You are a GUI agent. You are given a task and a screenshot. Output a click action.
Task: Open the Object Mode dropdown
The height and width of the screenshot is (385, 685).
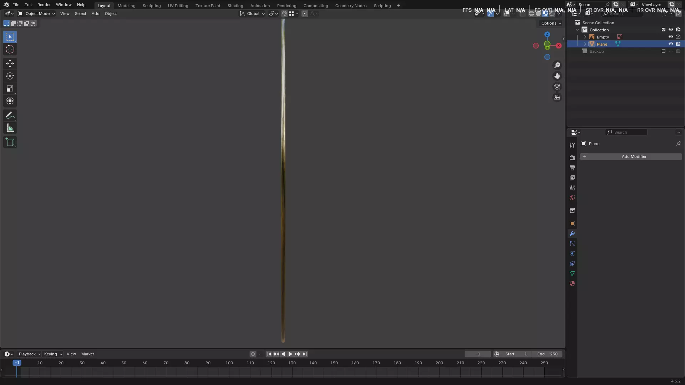(x=37, y=14)
